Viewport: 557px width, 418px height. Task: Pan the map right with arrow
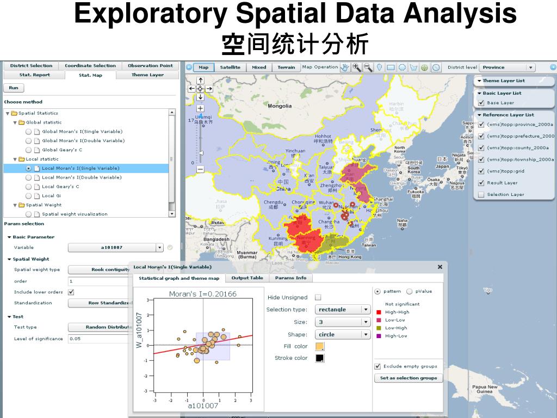(x=209, y=89)
